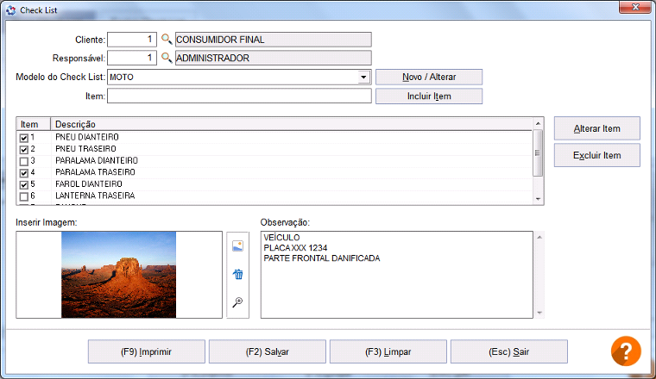Click (F3) Limpar button
Screen dimensions: 656x379
[x=388, y=352]
